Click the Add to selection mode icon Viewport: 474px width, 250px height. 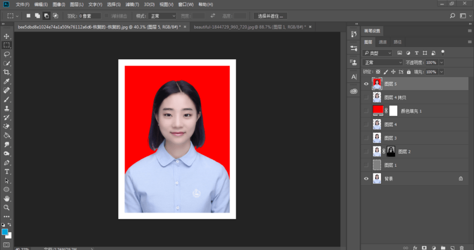37,16
